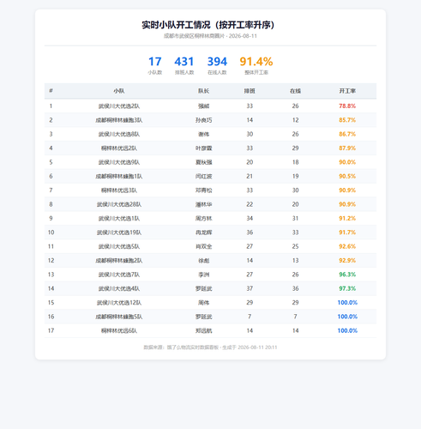Click the 在线 column header
421x429 pixels.
(296, 91)
